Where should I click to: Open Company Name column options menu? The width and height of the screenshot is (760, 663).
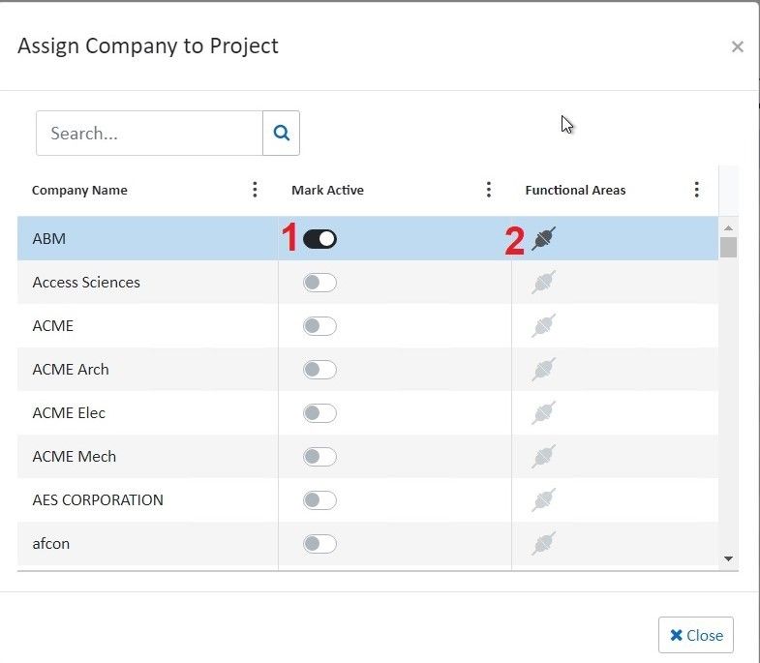click(x=255, y=190)
